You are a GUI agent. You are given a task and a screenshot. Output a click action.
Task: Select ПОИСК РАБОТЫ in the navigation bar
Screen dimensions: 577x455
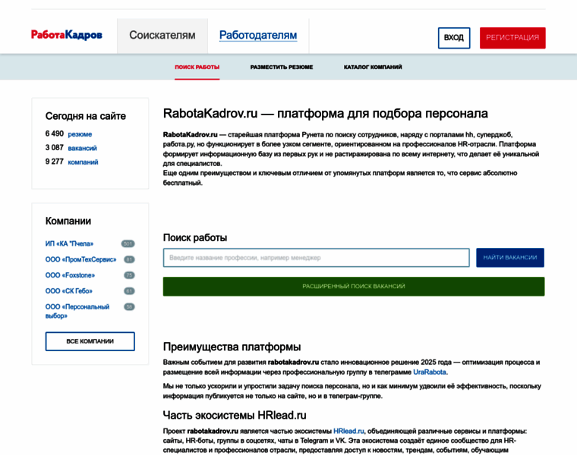point(197,67)
